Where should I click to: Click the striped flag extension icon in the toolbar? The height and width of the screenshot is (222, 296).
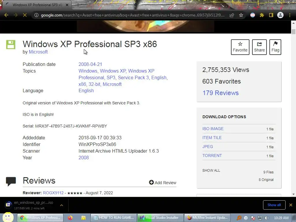tap(253, 15)
